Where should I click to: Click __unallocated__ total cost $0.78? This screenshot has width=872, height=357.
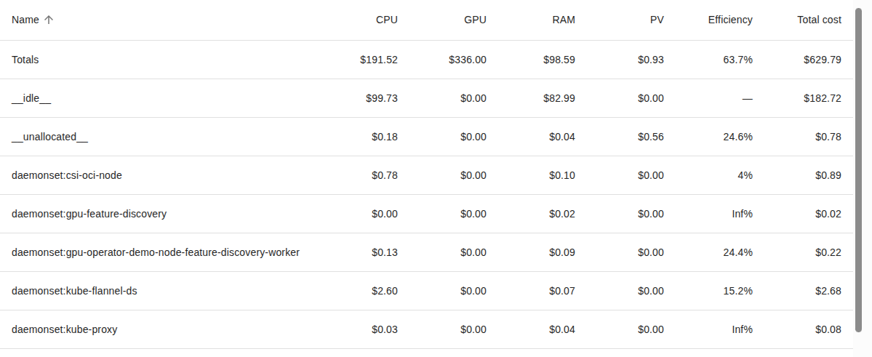pos(828,137)
